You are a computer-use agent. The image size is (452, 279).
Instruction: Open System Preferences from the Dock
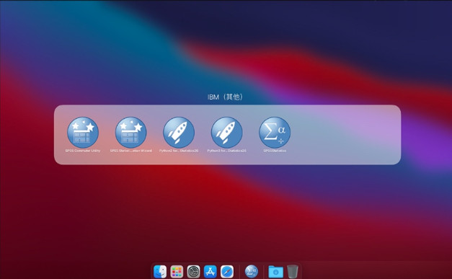[x=193, y=272]
